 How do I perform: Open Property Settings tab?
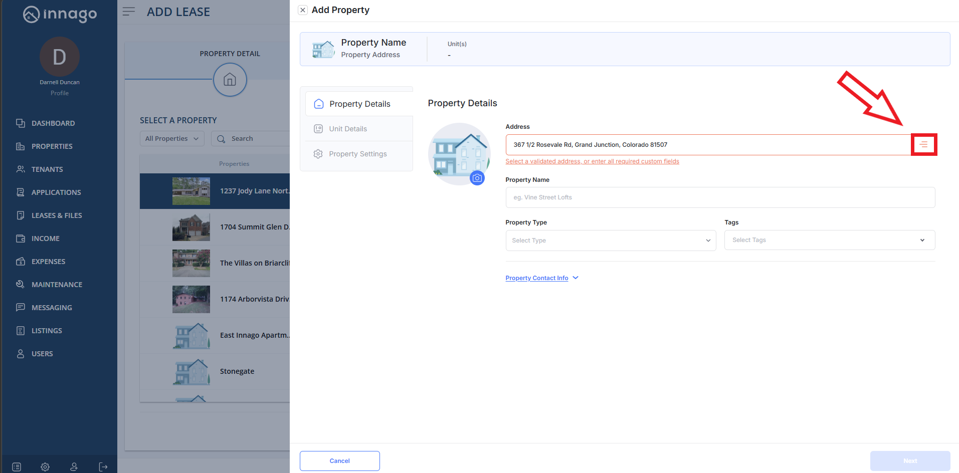point(357,154)
